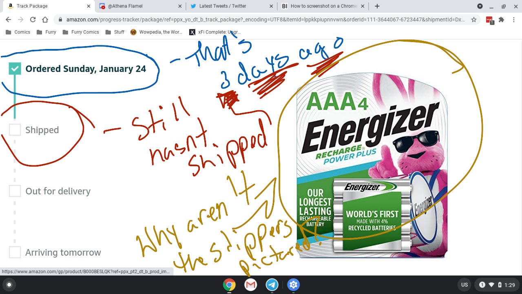The image size is (522, 294).
Task: Click the checked Ordered status checkbox
Action: (15, 69)
